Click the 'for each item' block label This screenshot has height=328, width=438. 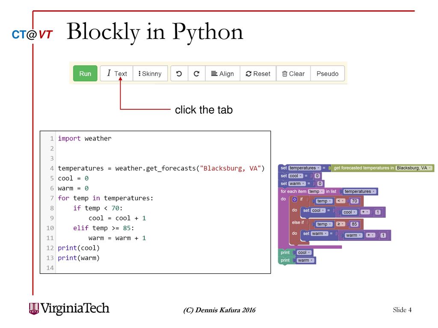click(x=293, y=191)
